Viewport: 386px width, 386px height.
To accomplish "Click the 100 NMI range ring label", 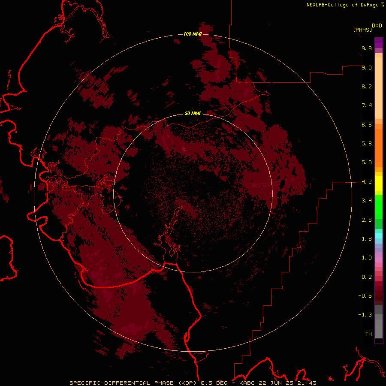I will [193, 34].
